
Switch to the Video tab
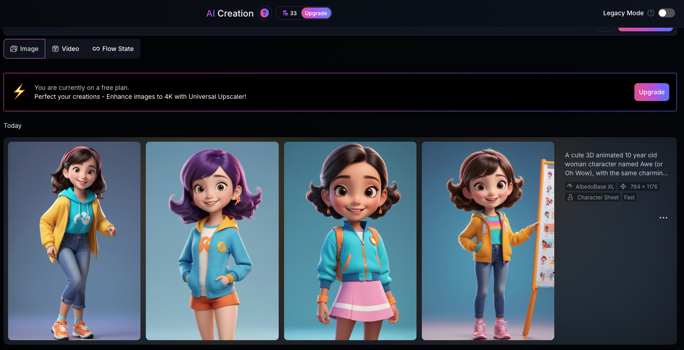(66, 48)
